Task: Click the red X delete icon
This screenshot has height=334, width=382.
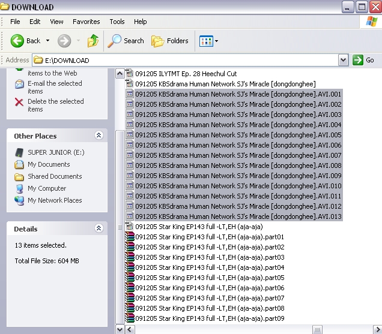Action: point(19,102)
